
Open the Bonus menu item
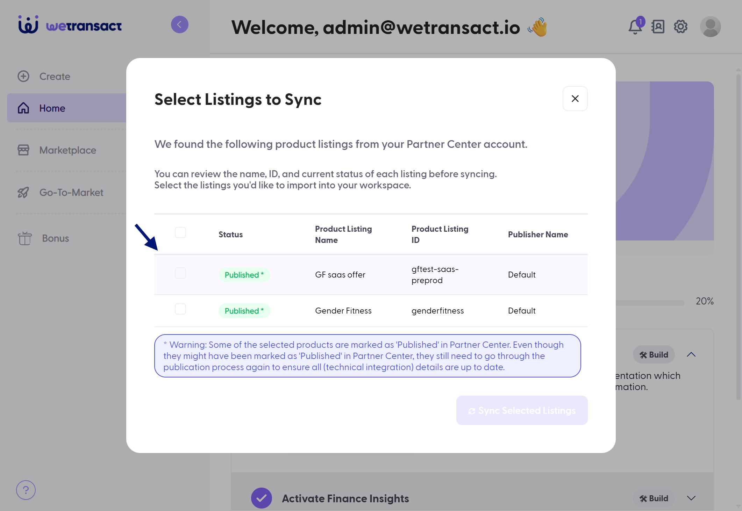pos(55,238)
